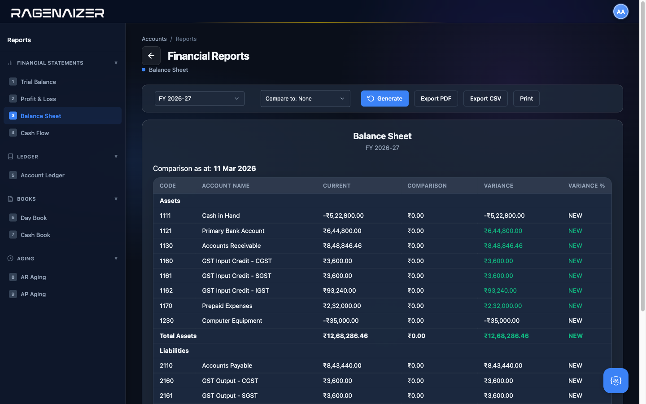Click the CURRENT column header
This screenshot has height=404, width=646.
337,186
